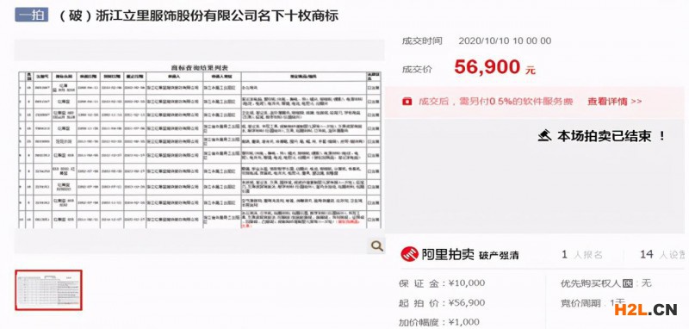Click the 1 人报名 registrant count
689x329 pixels.
(581, 254)
